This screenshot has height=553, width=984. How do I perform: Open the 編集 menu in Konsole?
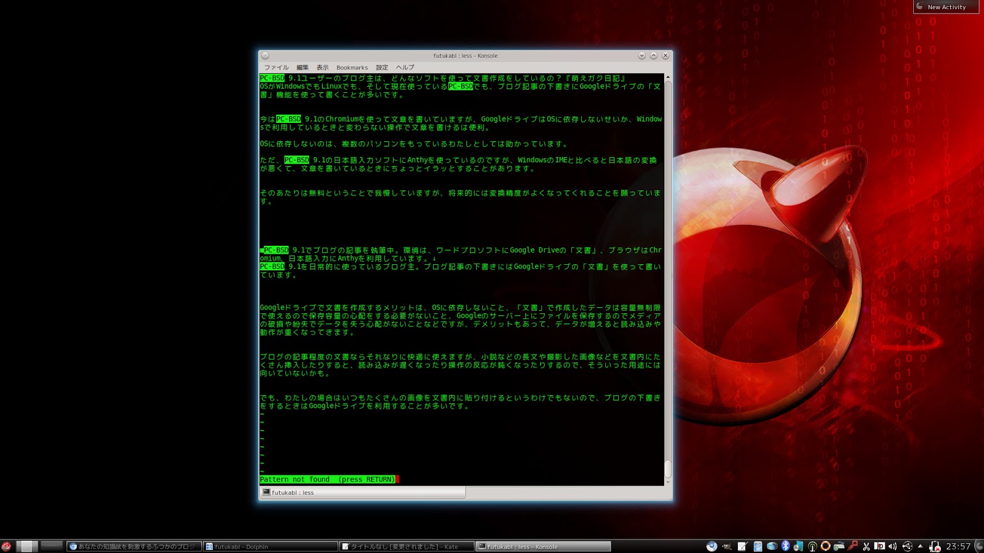pos(303,68)
